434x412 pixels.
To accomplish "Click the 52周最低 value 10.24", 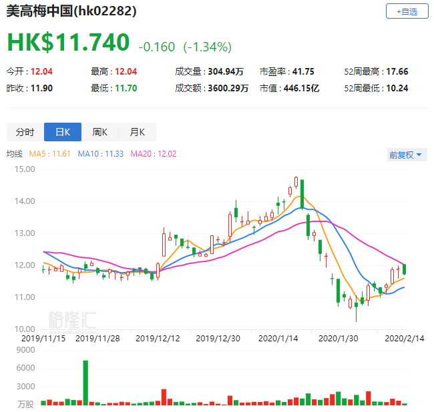I will (397, 88).
